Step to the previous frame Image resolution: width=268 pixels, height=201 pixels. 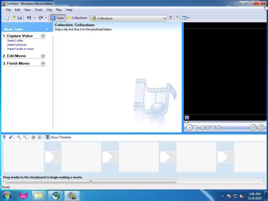click(208, 128)
